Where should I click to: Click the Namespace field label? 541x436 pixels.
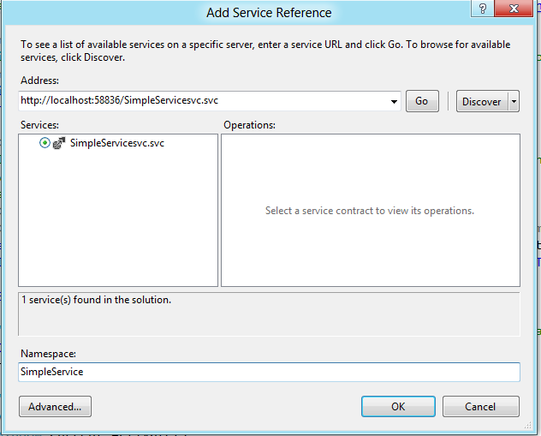49,354
